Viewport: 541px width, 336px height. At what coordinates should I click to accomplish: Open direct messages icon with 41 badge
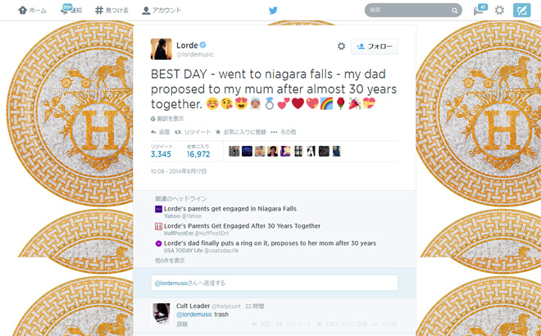[480, 10]
